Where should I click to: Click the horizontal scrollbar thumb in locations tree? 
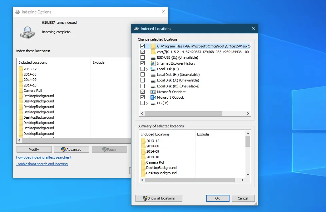click(183, 114)
